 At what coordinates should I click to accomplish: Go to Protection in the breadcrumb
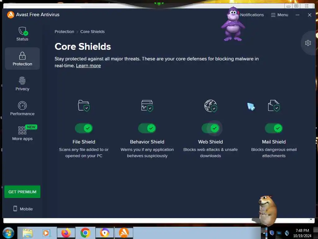[64, 32]
